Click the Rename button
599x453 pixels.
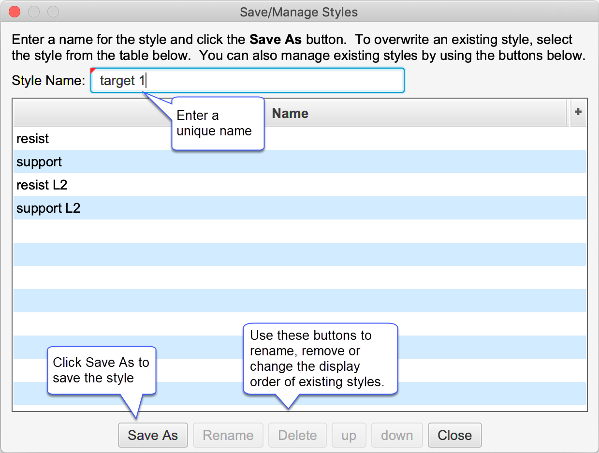tap(228, 435)
